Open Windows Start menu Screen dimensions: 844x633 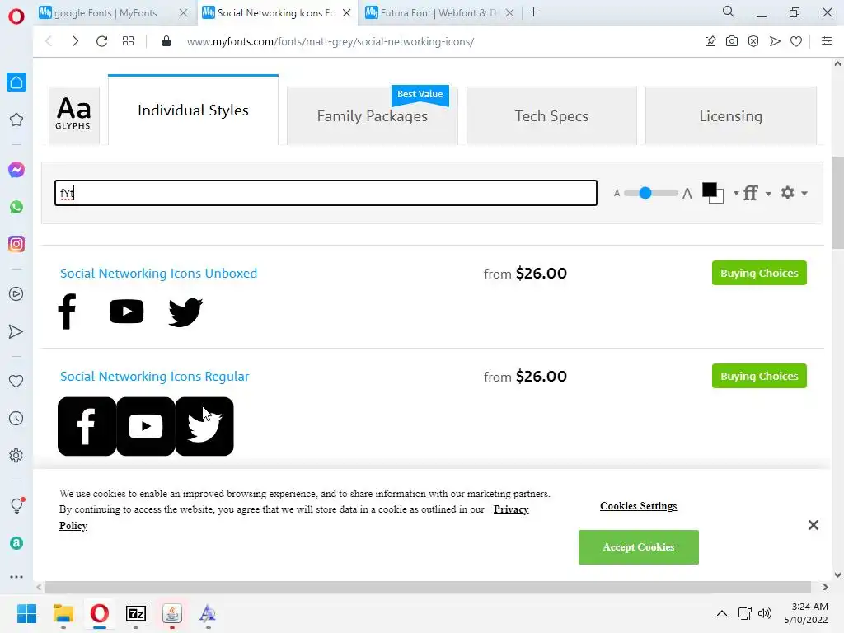26,613
